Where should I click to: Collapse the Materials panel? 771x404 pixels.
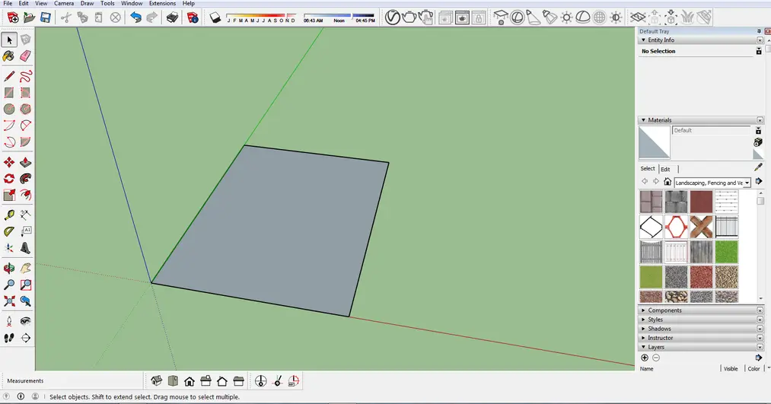pyautogui.click(x=643, y=120)
